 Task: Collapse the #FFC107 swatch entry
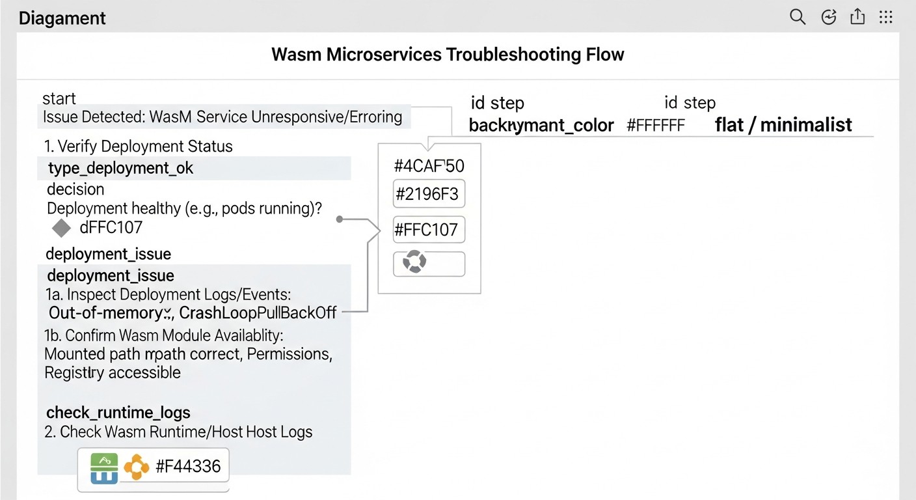coord(429,229)
